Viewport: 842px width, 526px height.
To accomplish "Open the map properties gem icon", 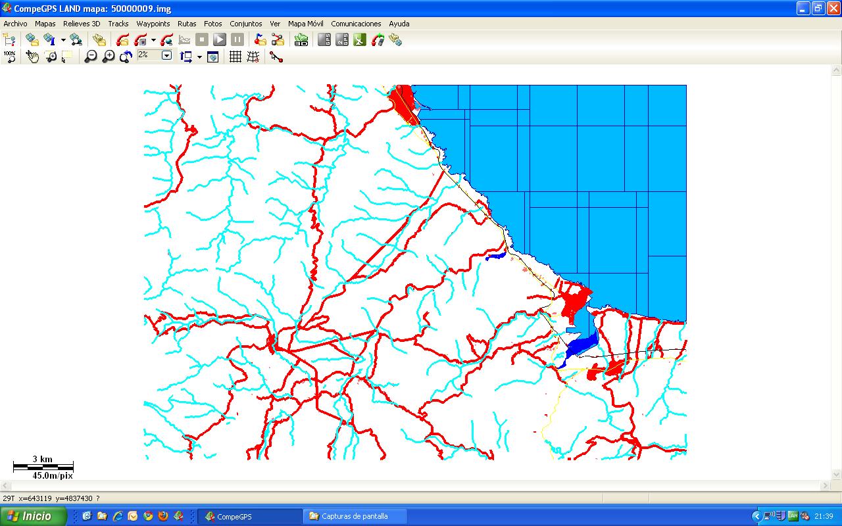I will (50, 39).
